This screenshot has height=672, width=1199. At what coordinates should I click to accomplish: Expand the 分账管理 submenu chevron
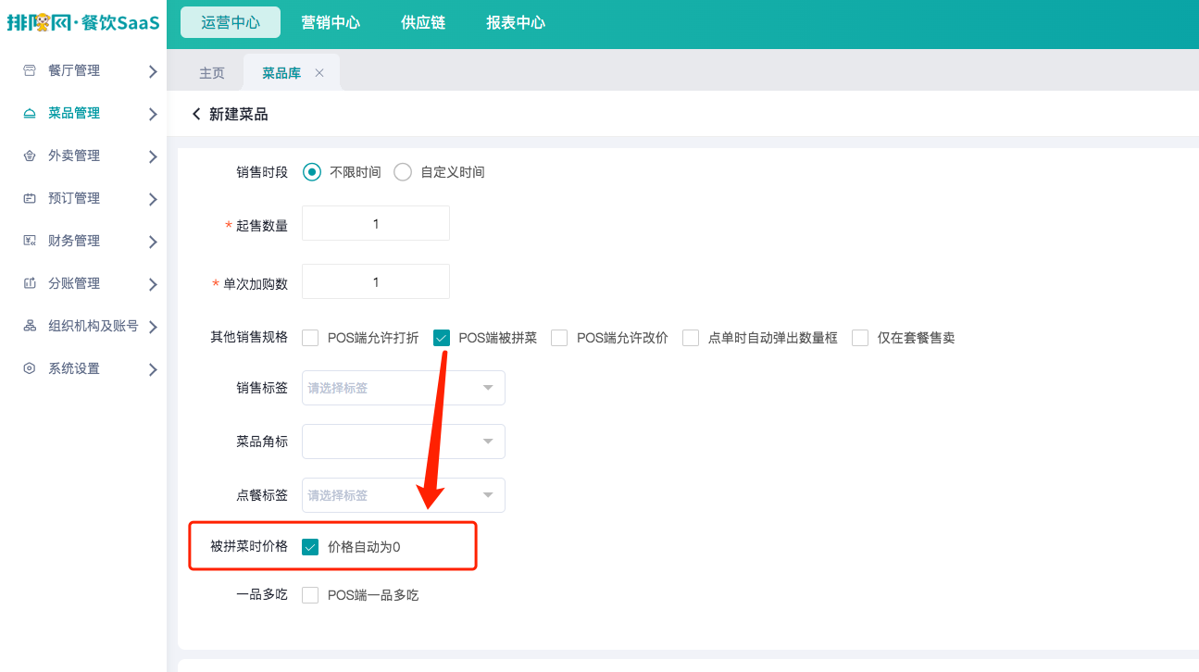pyautogui.click(x=153, y=284)
